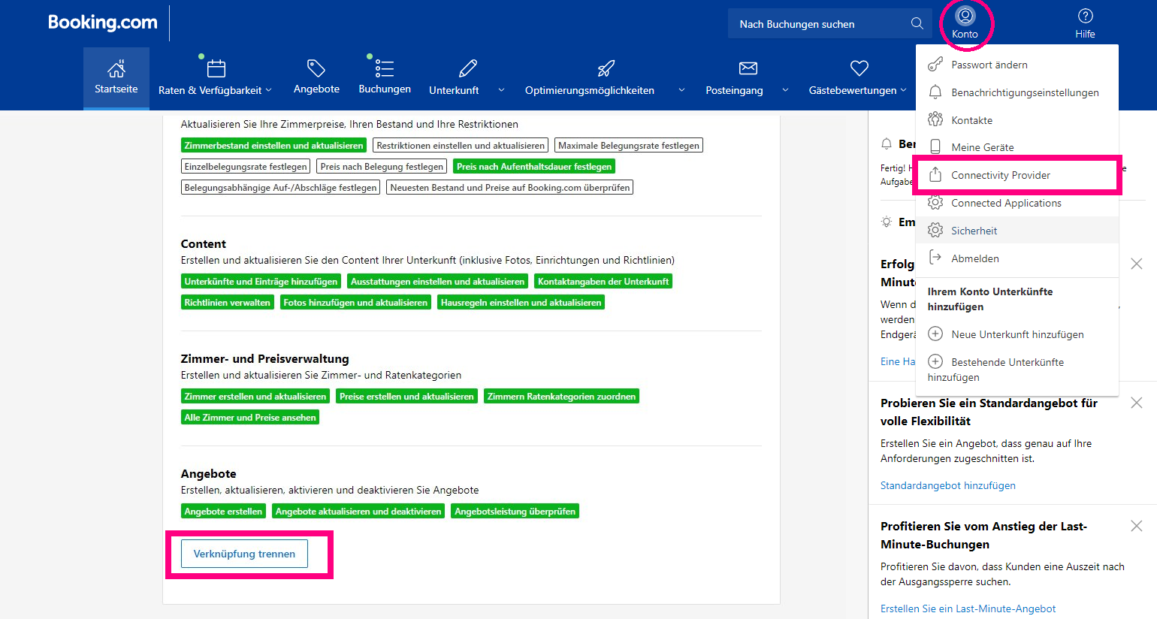
Task: Click the Buchungen list icon
Action: (385, 68)
